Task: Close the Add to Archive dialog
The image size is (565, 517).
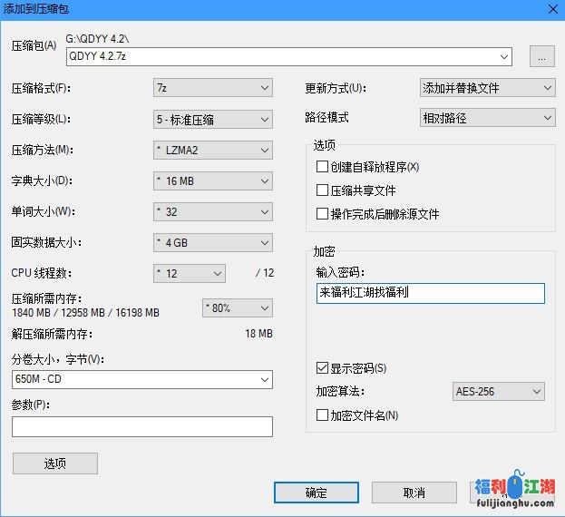Action: (552, 9)
